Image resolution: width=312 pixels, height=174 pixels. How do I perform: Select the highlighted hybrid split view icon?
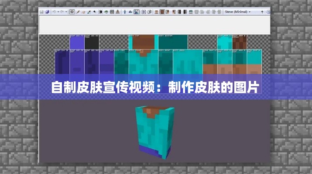(136, 12)
